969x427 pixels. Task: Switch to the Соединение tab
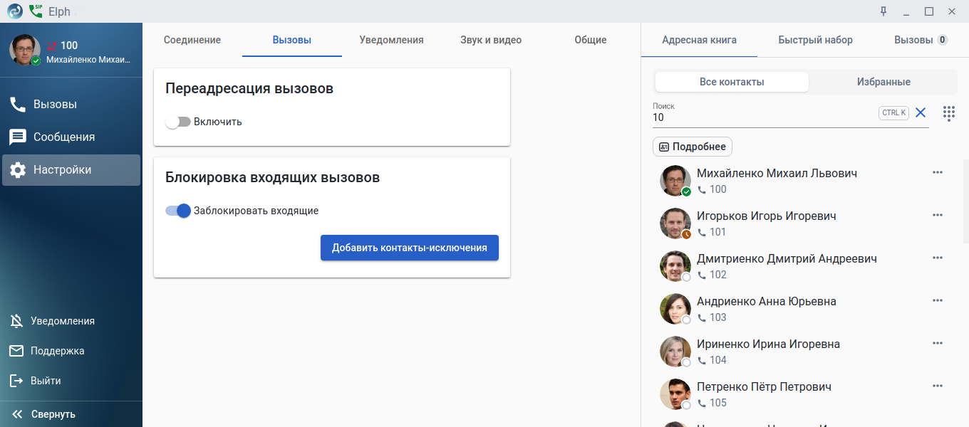pos(192,40)
